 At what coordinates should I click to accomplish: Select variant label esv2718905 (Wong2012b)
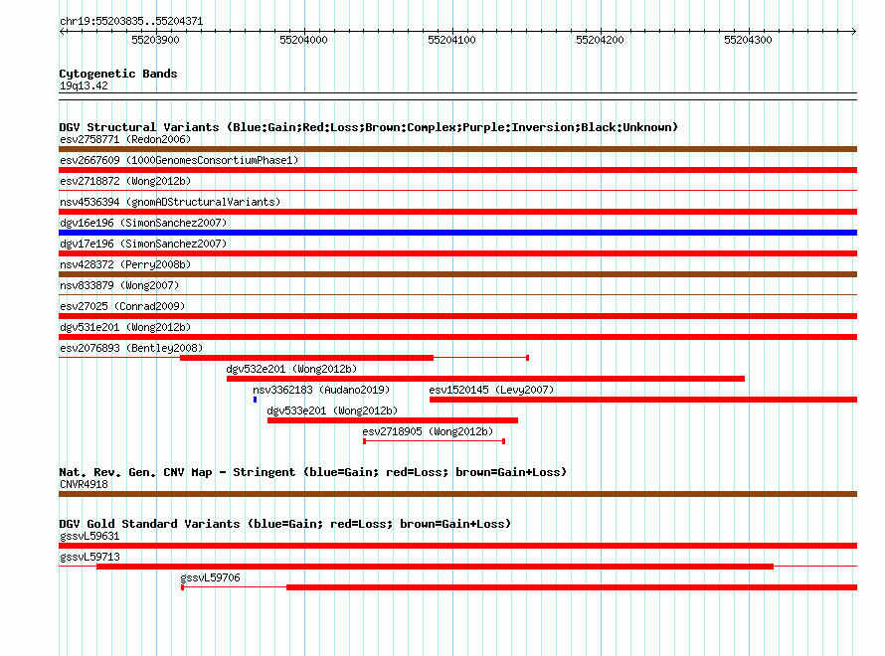click(428, 431)
